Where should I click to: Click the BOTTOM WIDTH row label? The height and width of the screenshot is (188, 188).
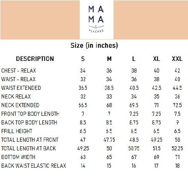coord(18,157)
